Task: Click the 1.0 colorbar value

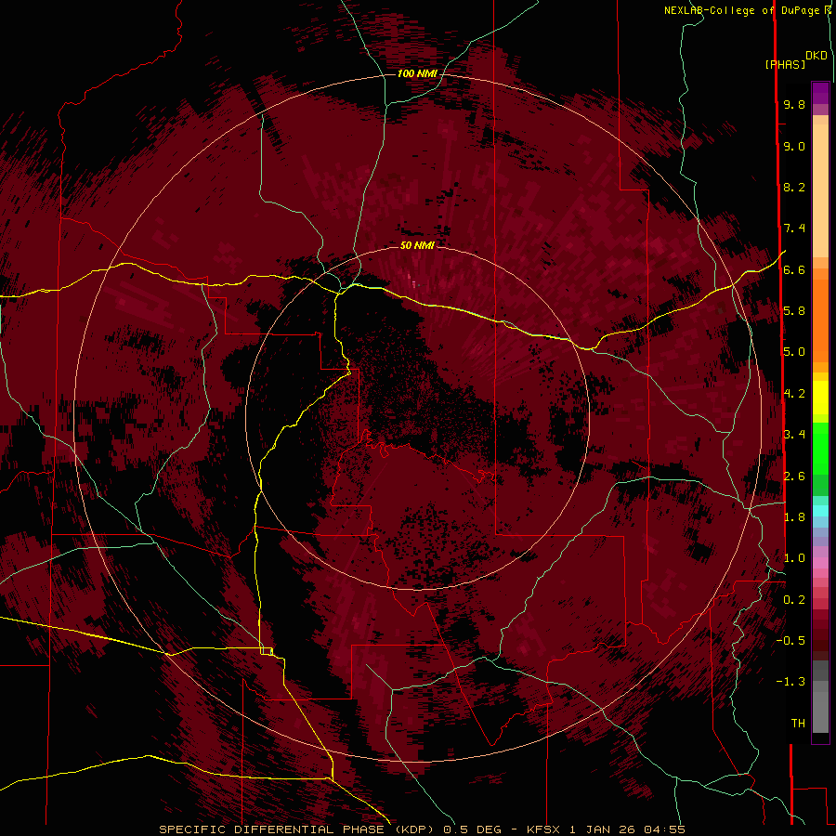Action: (794, 558)
